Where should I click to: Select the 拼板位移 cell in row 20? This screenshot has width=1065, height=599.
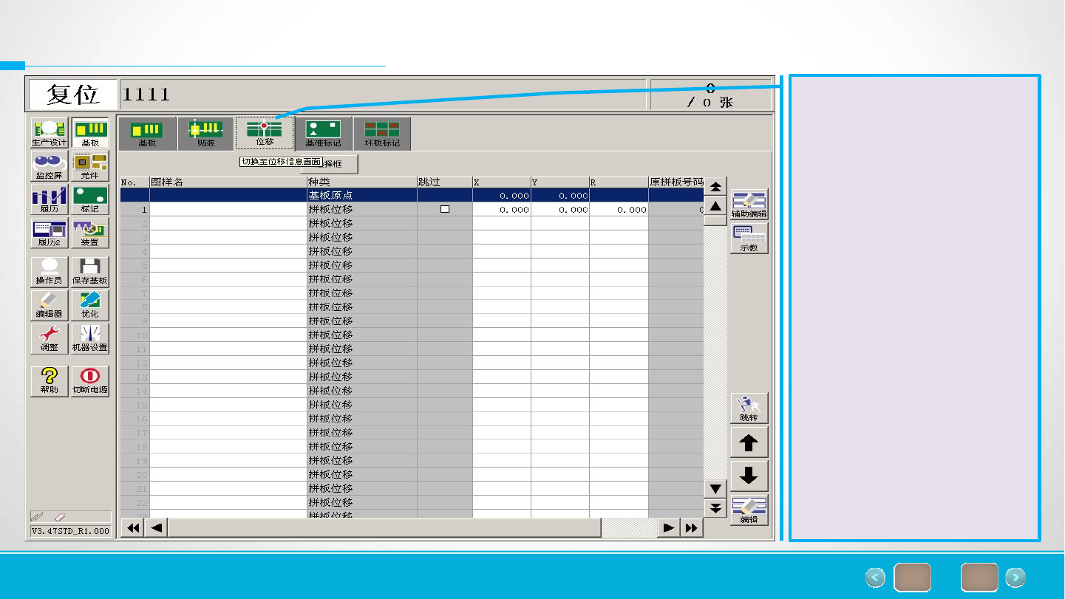pos(361,475)
